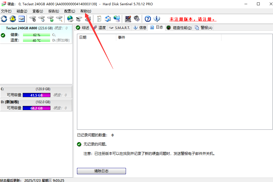
Task: Click the monitor with screwdriver configuration icon
Action: point(128,19)
